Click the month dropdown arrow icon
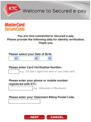Screen dimensions: 91x122 (36, 58)
